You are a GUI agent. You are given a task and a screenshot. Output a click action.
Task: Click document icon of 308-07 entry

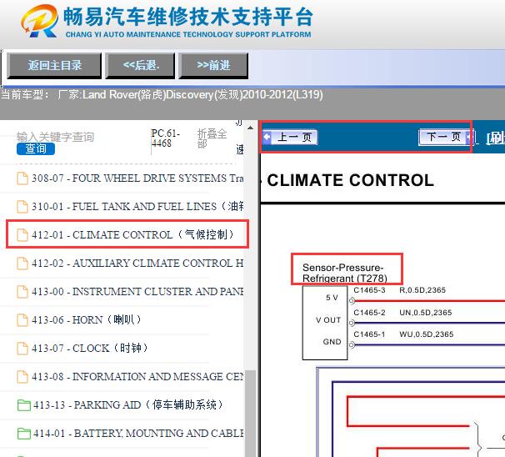(x=22, y=178)
